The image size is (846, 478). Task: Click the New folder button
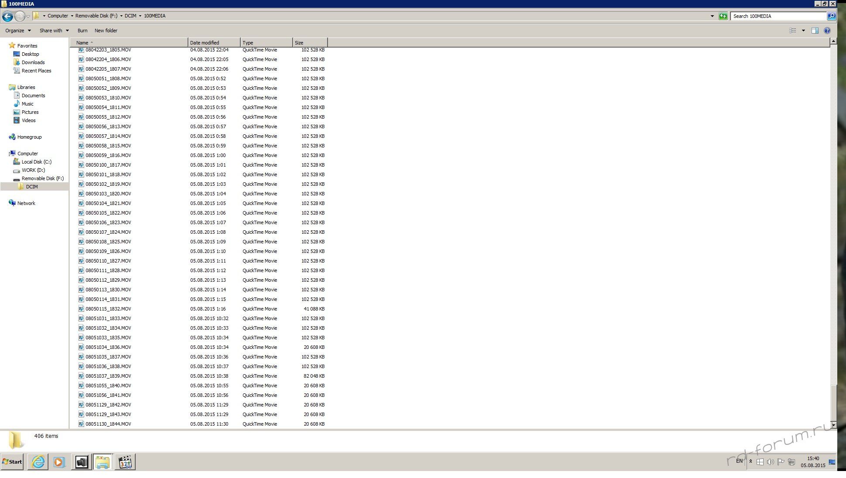click(106, 31)
